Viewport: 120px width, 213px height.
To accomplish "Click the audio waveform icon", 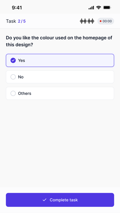I will [87, 21].
